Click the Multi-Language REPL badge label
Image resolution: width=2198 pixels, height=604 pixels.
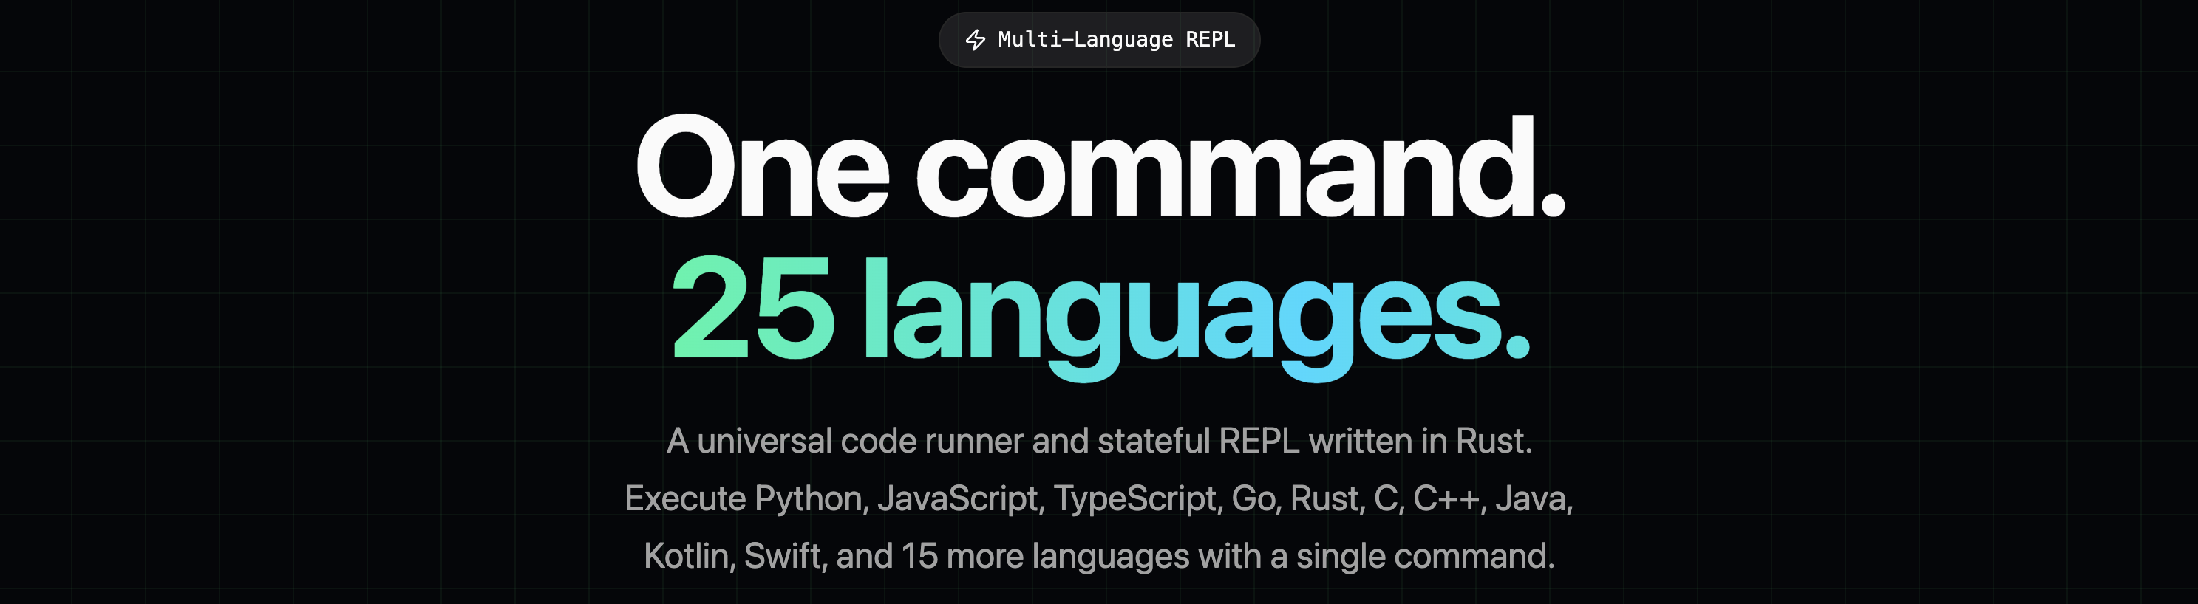(x=1116, y=40)
